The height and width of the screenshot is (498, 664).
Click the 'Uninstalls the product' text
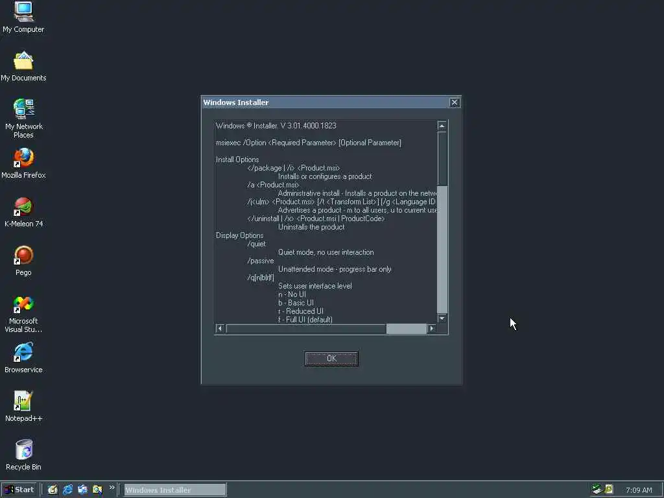click(x=311, y=227)
